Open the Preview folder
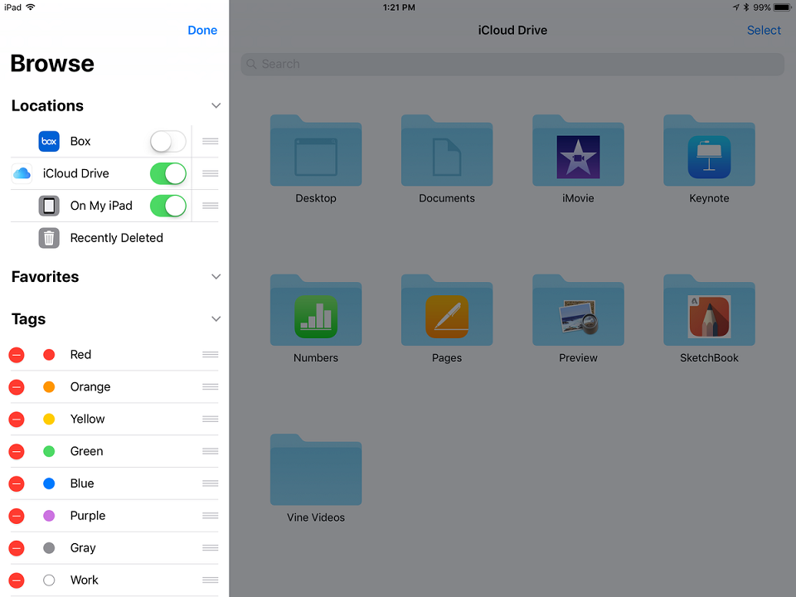The image size is (796, 597). pyautogui.click(x=578, y=310)
